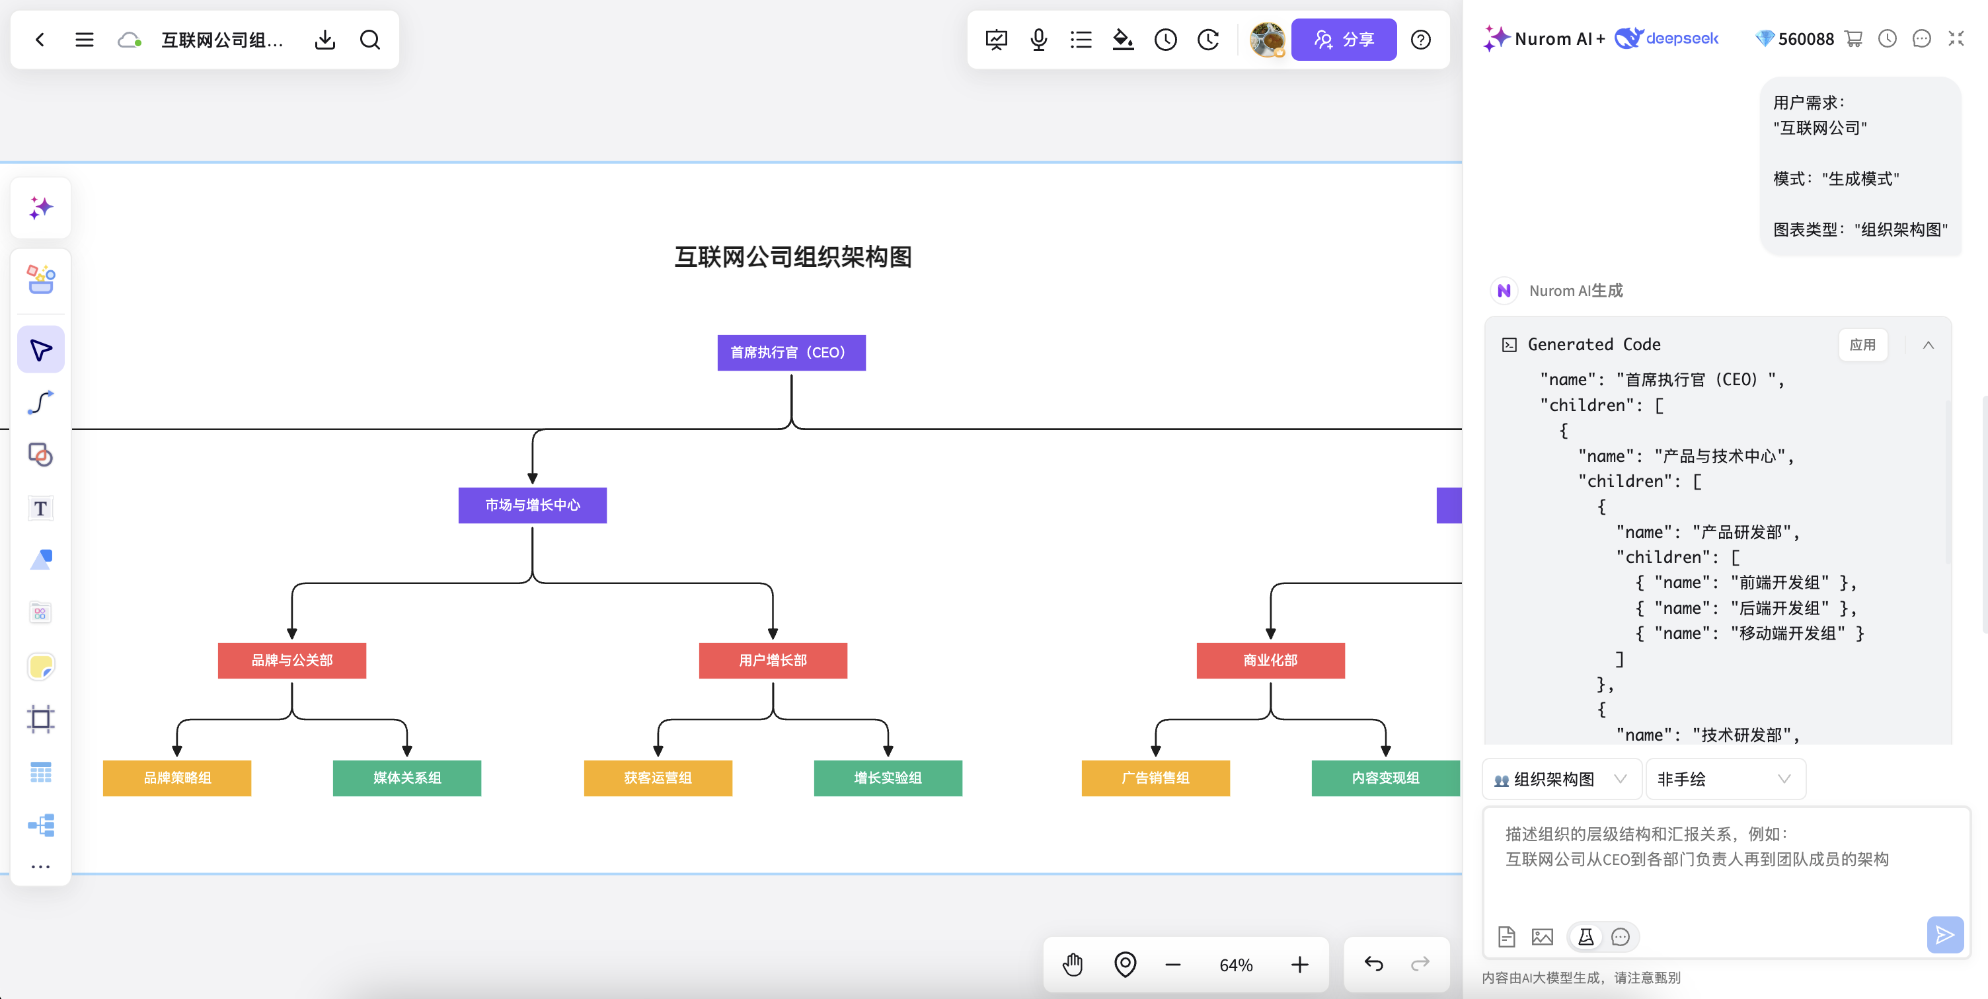Send the AI prompt

pyautogui.click(x=1945, y=935)
